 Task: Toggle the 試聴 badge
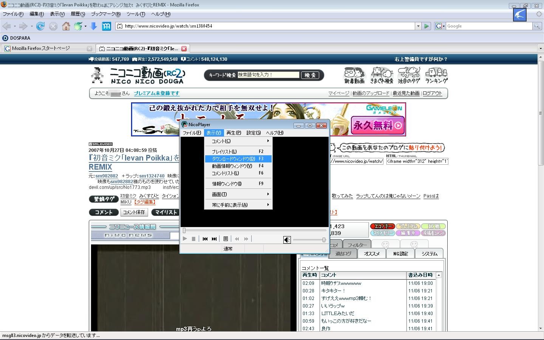pyautogui.click(x=434, y=226)
